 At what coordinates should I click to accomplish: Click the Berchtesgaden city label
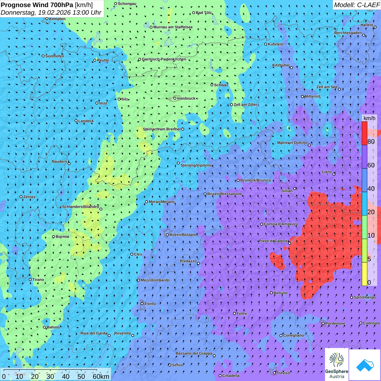348,33
